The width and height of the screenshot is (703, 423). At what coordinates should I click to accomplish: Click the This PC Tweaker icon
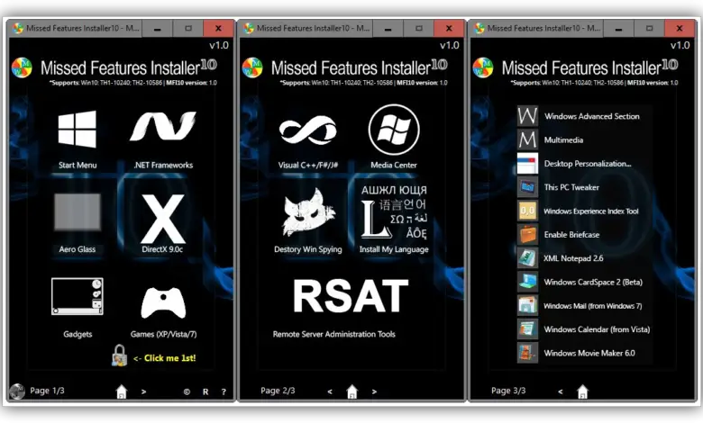[x=527, y=187]
